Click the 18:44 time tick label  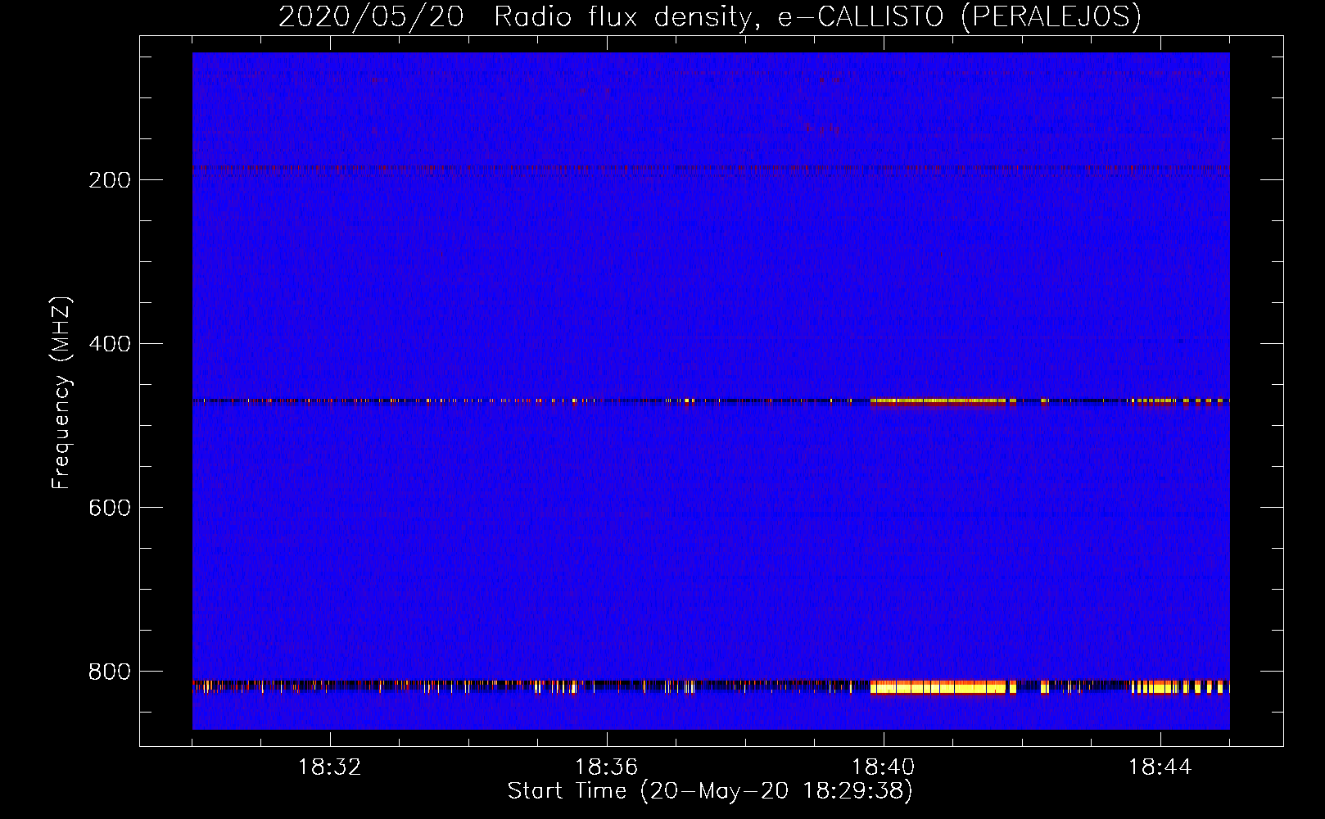[x=1160, y=767]
